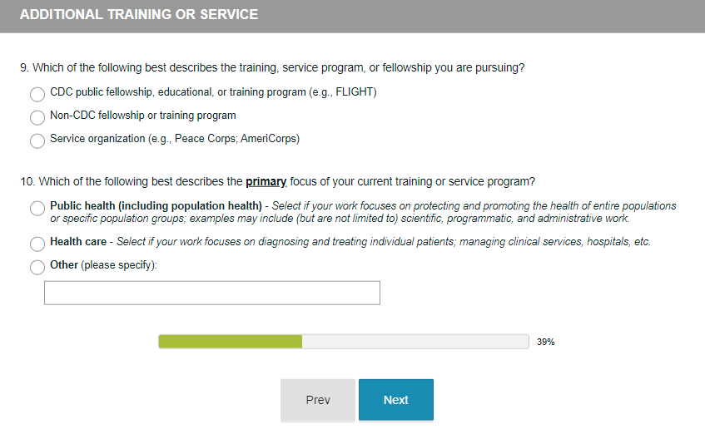705x434 pixels.
Task: Click the Other specify text field
Action: pyautogui.click(x=212, y=293)
